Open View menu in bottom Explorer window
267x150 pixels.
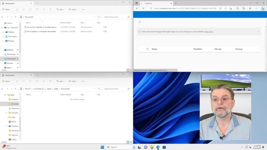pos(73,81)
